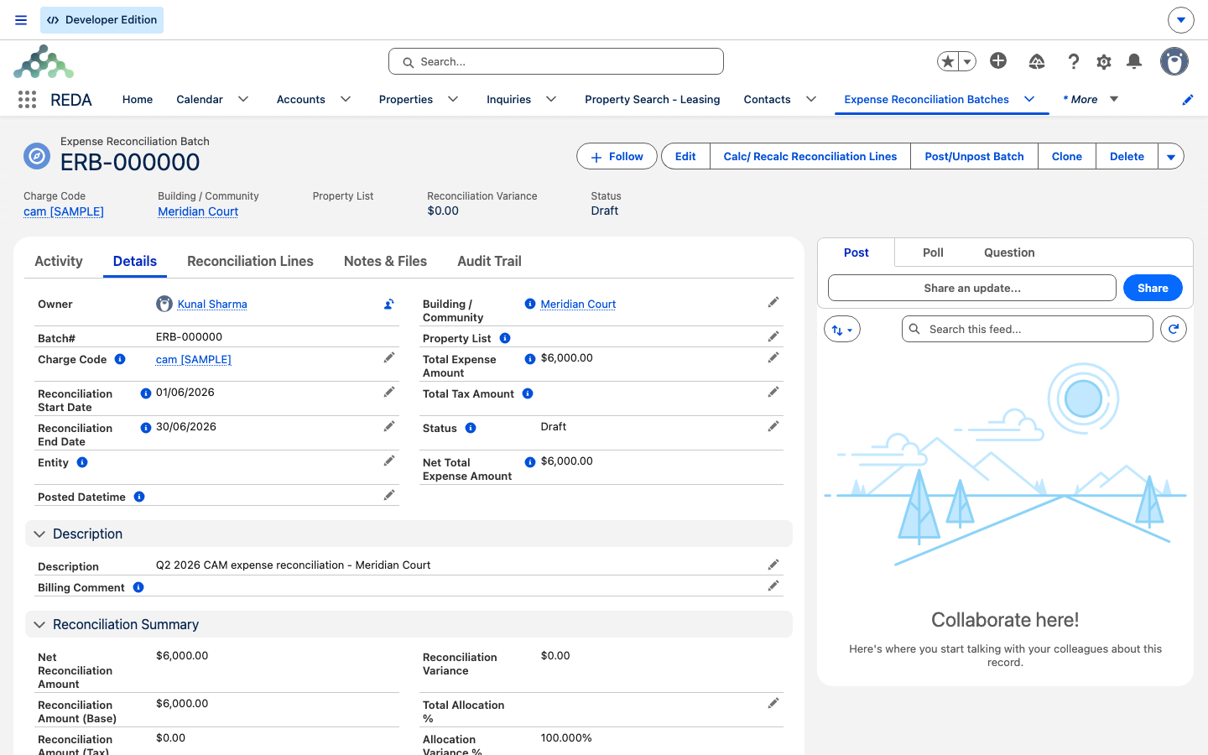This screenshot has width=1208, height=755.
Task: Collapse the Description section
Action: [x=39, y=534]
